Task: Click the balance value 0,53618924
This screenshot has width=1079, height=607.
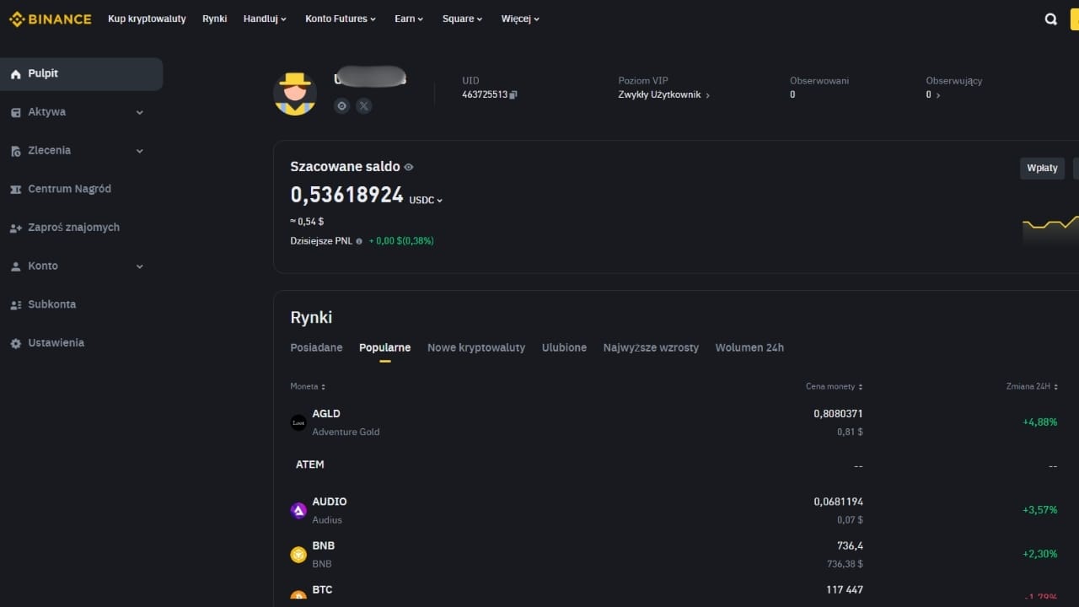Action: pyautogui.click(x=346, y=195)
